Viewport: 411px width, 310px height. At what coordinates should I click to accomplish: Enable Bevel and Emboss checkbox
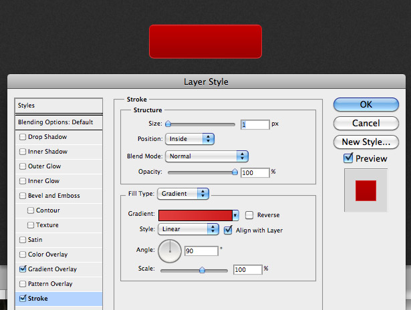coord(23,196)
